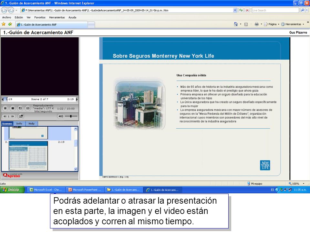Click the Apreso logo link
The height and width of the screenshot is (232, 310).
[13, 175]
